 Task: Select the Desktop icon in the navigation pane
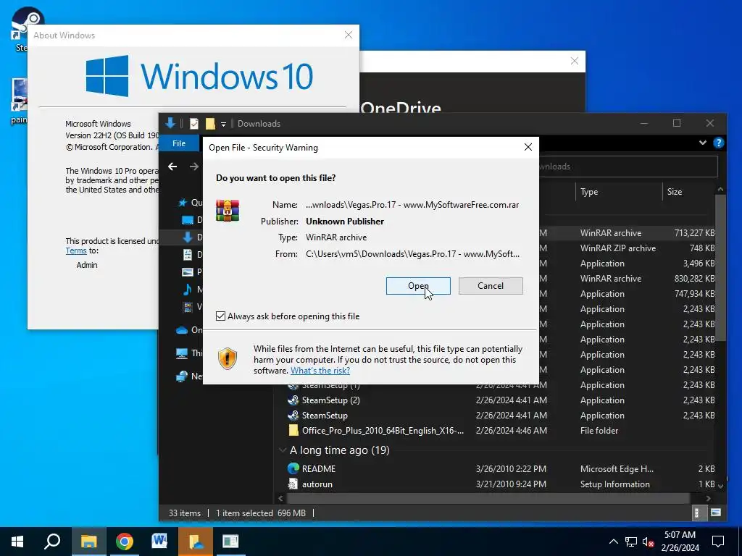click(188, 220)
